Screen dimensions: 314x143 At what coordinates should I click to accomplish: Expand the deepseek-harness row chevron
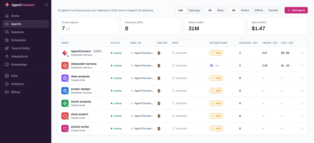coord(302,65)
